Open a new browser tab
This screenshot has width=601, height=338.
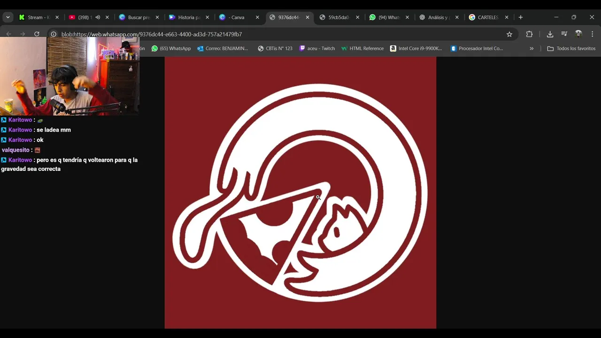(520, 17)
